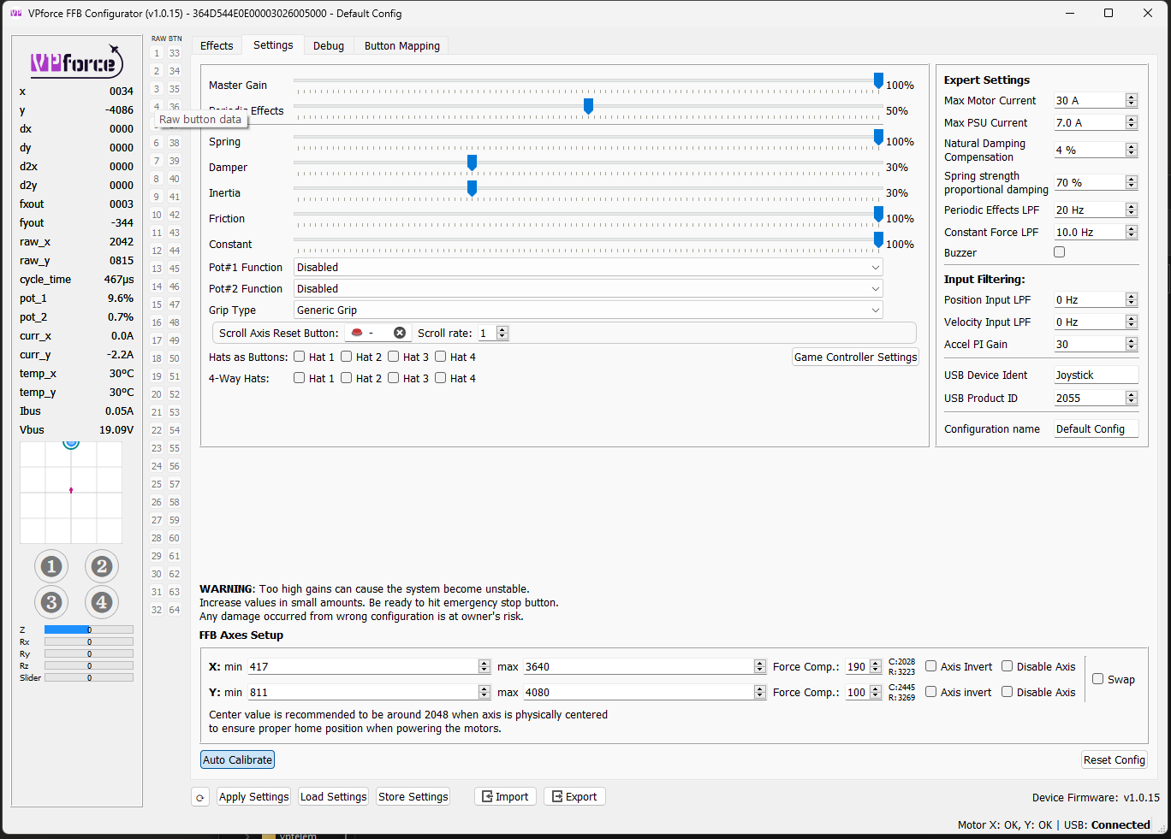Click the X Force Comp. spinner arrows
This screenshot has height=839, width=1171.
click(x=876, y=667)
